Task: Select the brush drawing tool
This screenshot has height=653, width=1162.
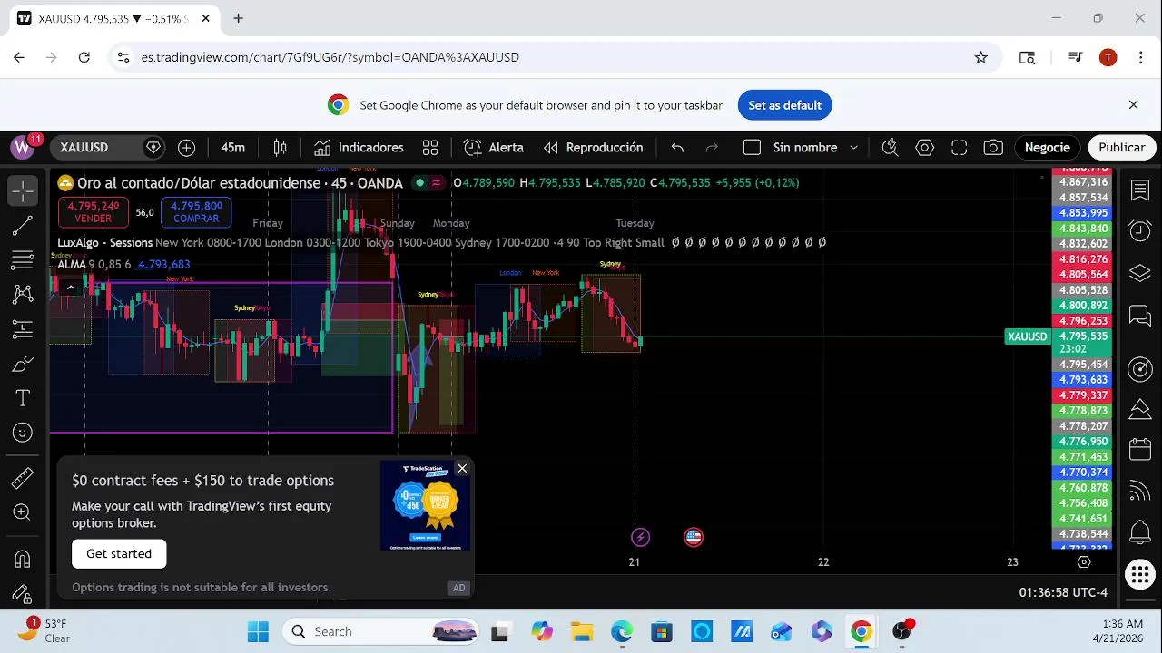Action: tap(23, 364)
